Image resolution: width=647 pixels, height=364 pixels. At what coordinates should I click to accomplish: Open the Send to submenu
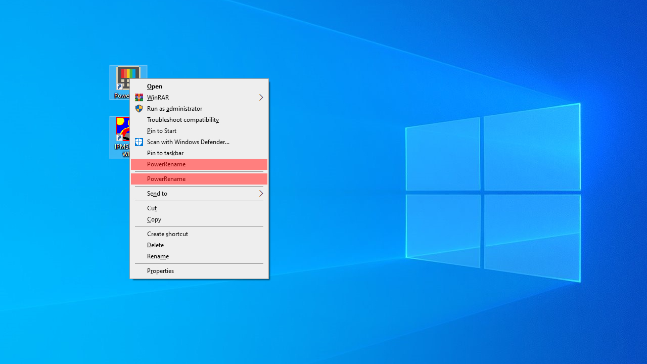199,194
